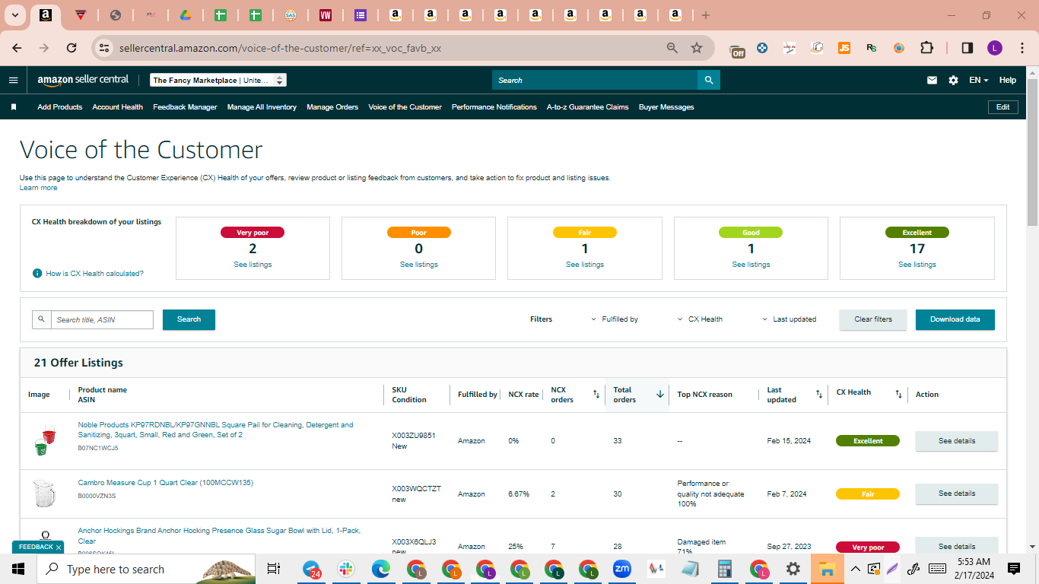
Task: Click the magnifier button beside the Seller Central search bar
Action: pos(709,80)
